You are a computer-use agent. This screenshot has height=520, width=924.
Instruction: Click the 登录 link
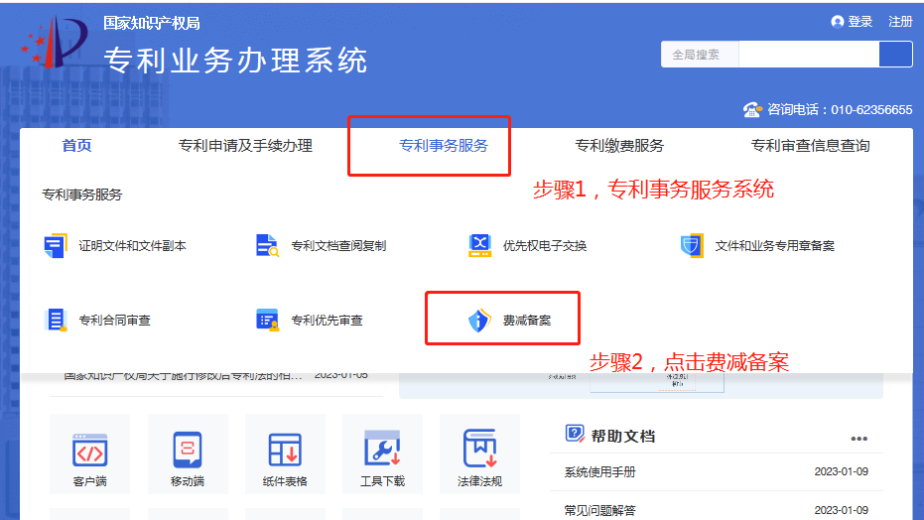(x=859, y=22)
